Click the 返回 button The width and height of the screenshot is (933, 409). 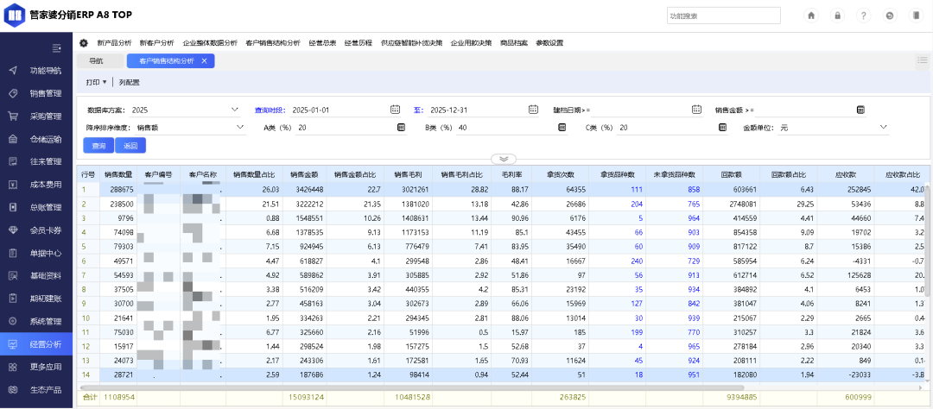point(130,146)
